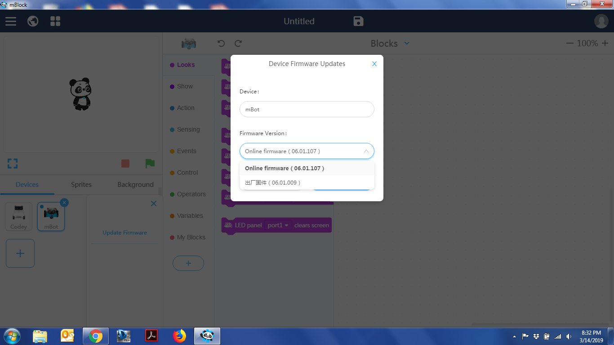Open Adobe Reader from the taskbar
The width and height of the screenshot is (614, 345).
click(x=152, y=336)
